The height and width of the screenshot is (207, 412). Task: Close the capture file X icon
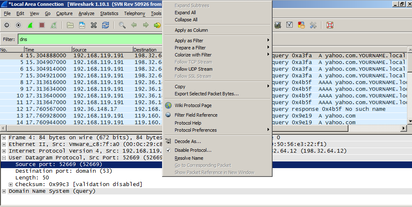point(93,25)
